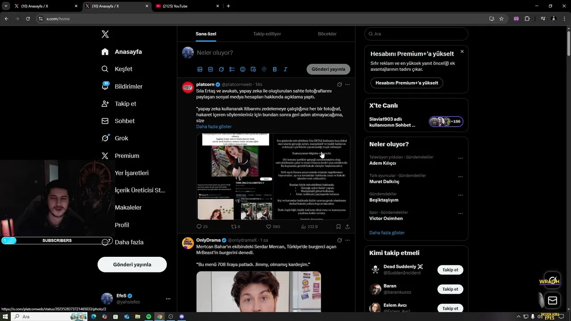The height and width of the screenshot is (321, 571).
Task: Open Makaleler in sidebar
Action: tap(128, 207)
